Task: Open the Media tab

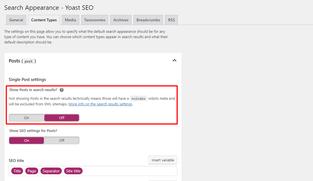Action: pos(70,20)
